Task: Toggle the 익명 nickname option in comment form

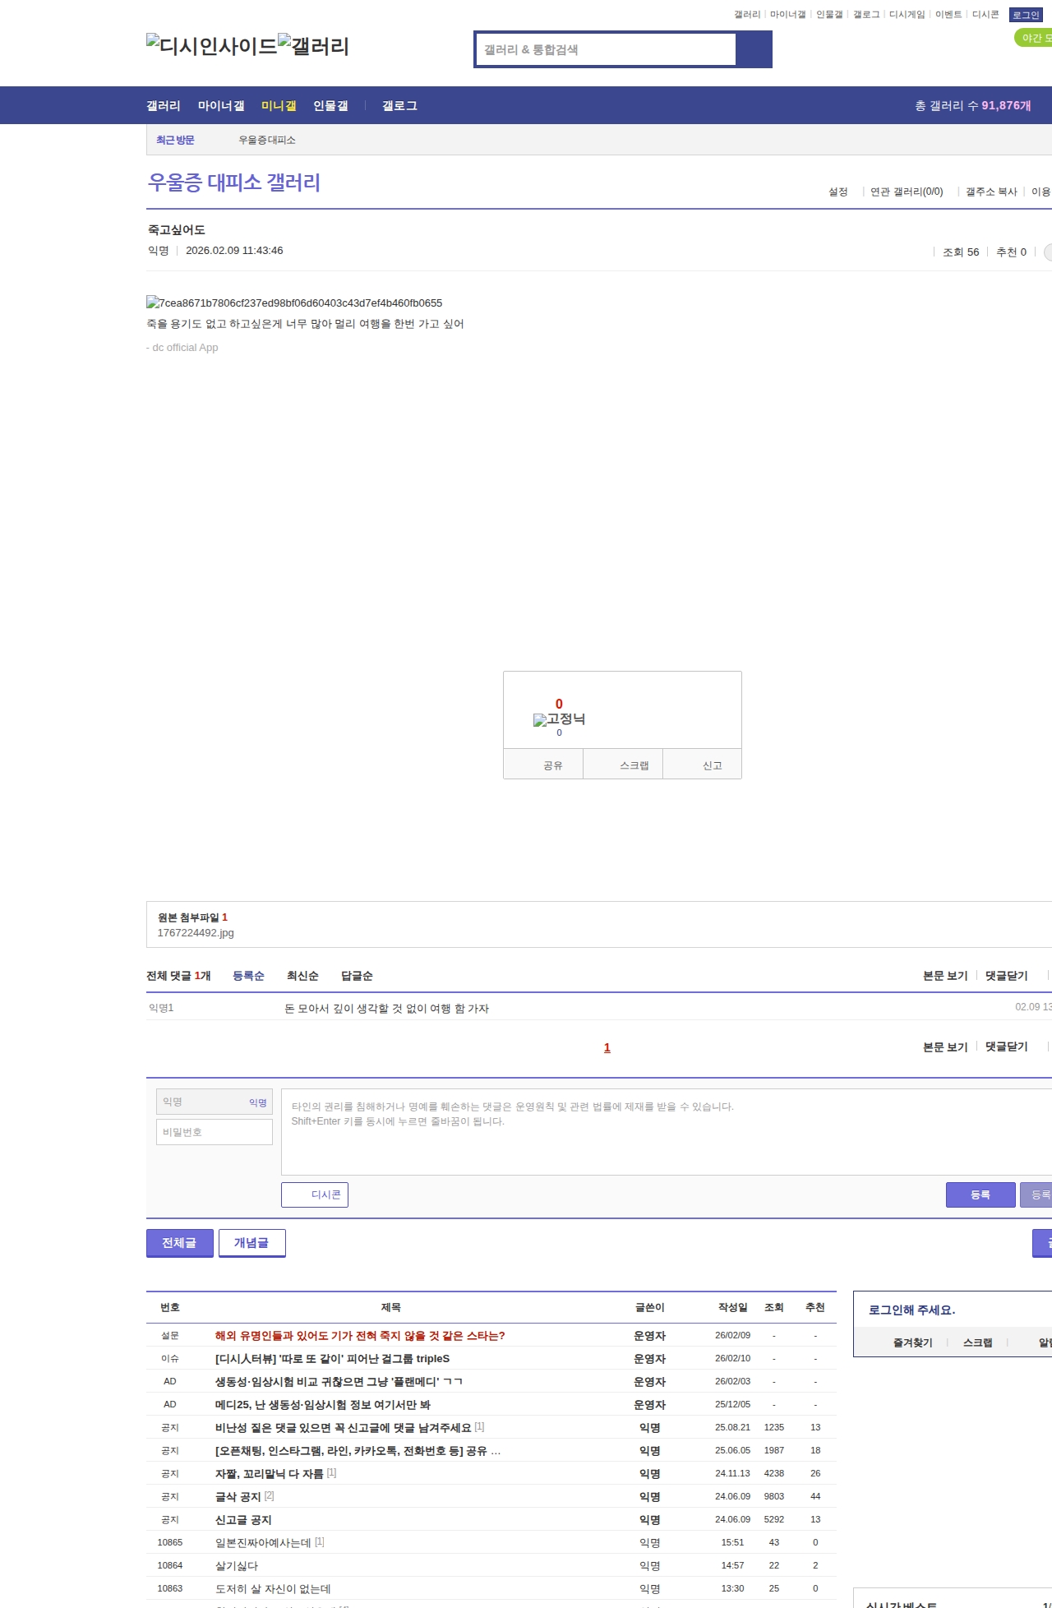Action: [x=257, y=1102]
